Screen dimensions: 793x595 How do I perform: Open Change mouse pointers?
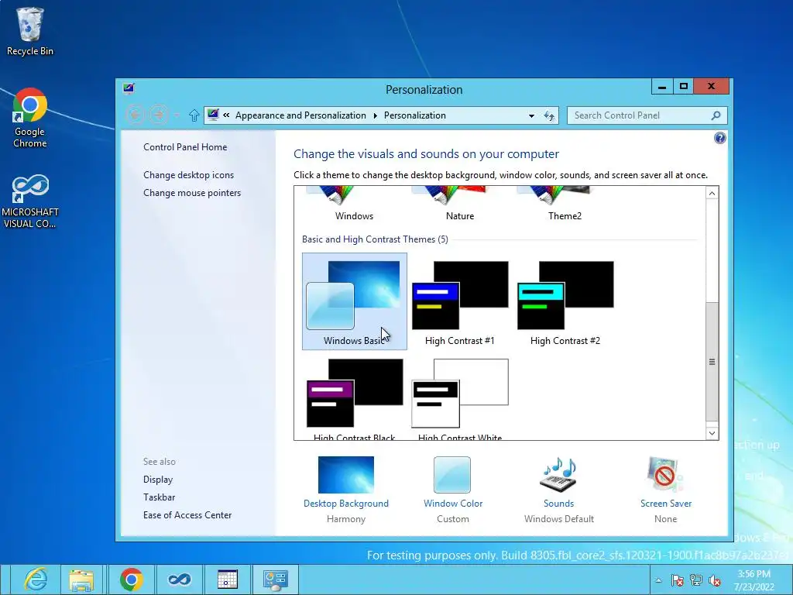(192, 193)
